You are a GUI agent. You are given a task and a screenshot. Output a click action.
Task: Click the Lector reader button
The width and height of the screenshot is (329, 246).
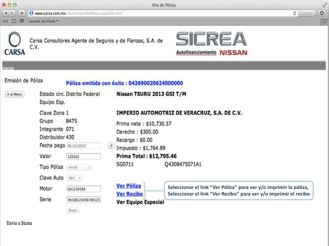[x=307, y=13]
